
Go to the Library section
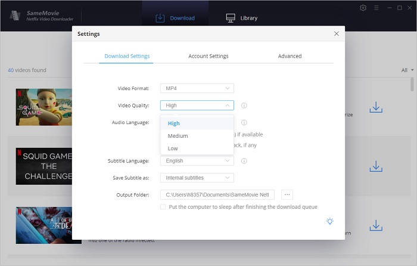click(242, 18)
